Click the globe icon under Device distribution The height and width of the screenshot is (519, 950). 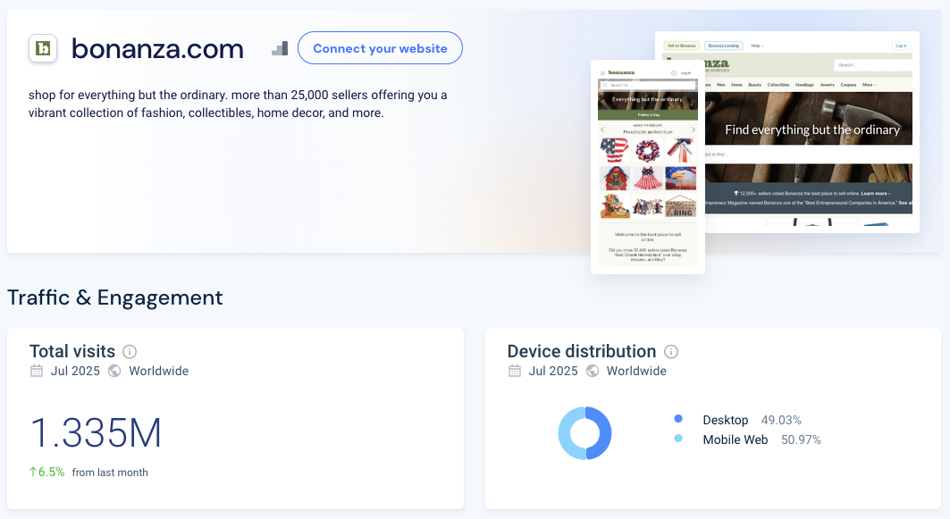(x=593, y=371)
